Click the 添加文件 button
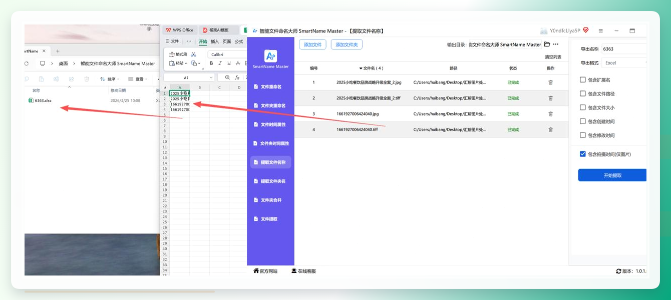671x300 pixels. pos(312,44)
